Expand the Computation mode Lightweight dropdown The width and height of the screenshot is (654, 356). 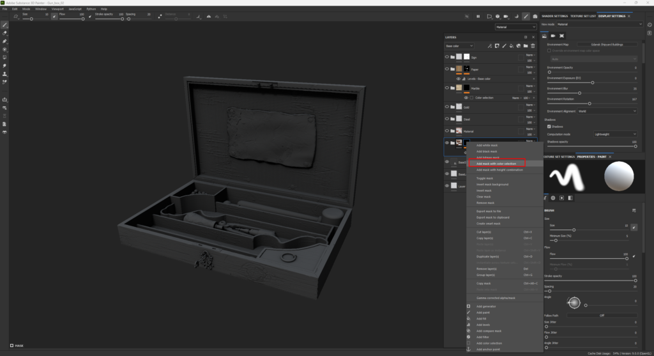tap(615, 134)
